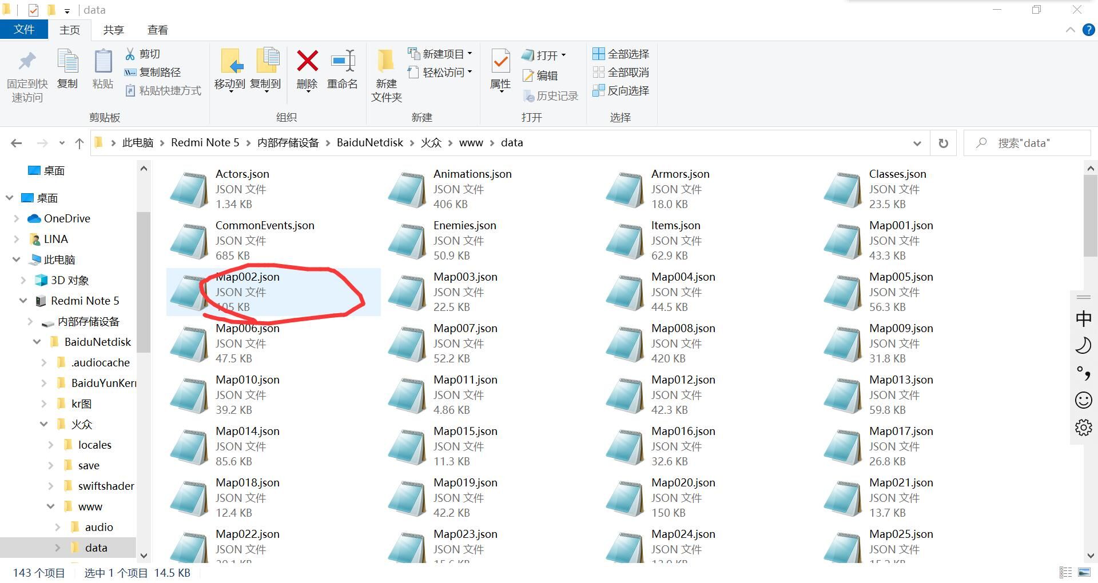Click 复制路径 (Copy path) button

(153, 72)
